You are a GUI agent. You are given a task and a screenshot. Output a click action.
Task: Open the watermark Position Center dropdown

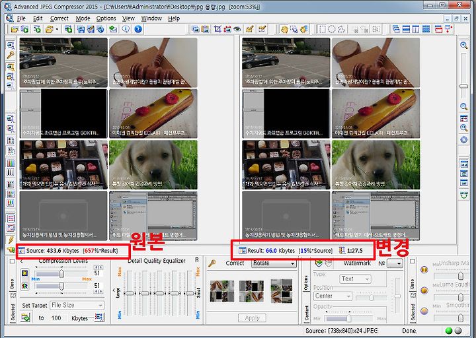pyautogui.click(x=333, y=296)
